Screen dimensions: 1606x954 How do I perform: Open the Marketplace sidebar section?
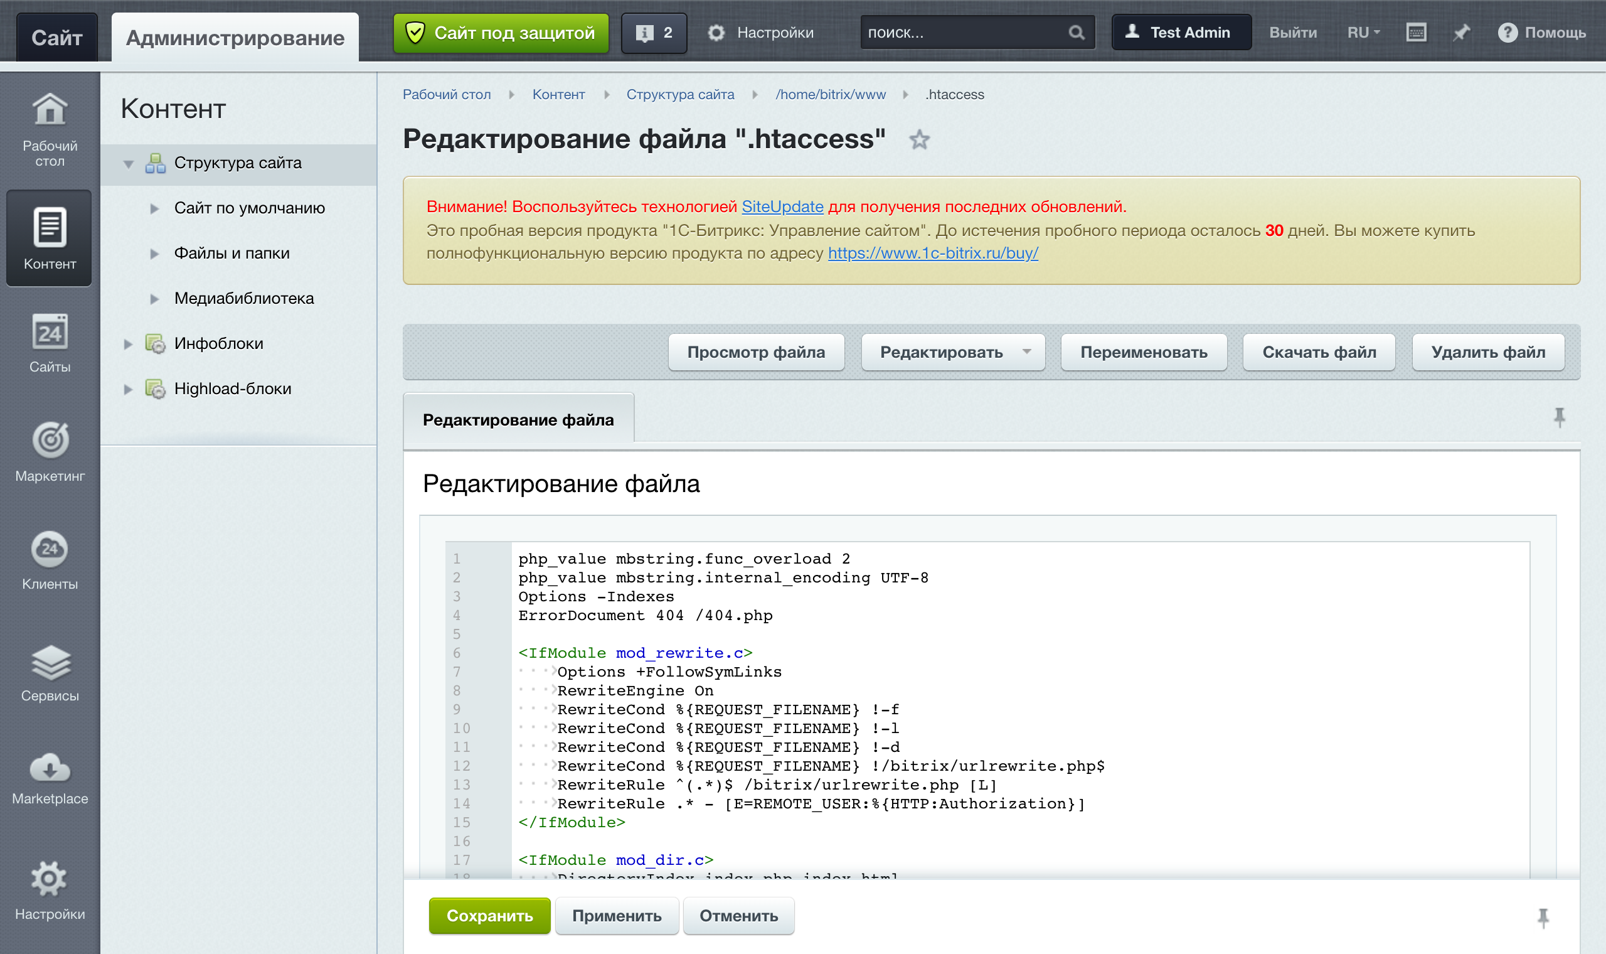click(x=50, y=778)
